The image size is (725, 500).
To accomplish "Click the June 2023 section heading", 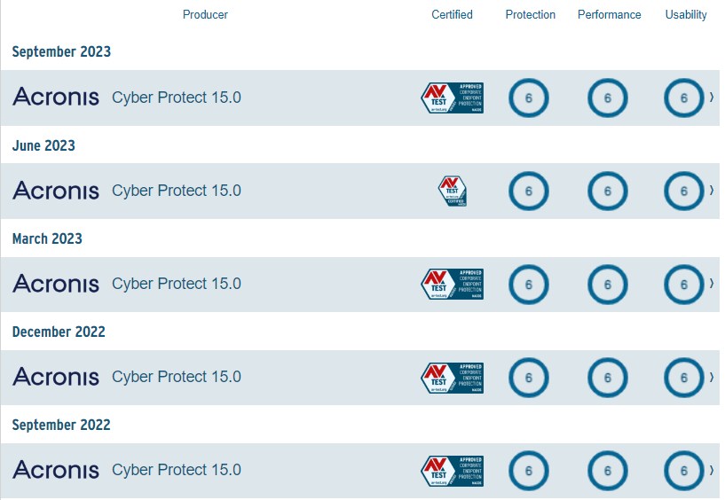I will tap(43, 145).
